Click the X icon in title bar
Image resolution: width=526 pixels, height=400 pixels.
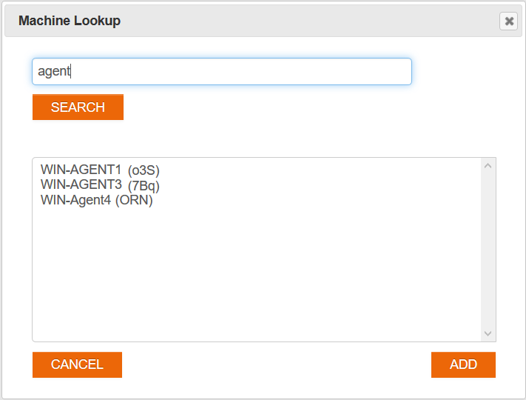509,21
